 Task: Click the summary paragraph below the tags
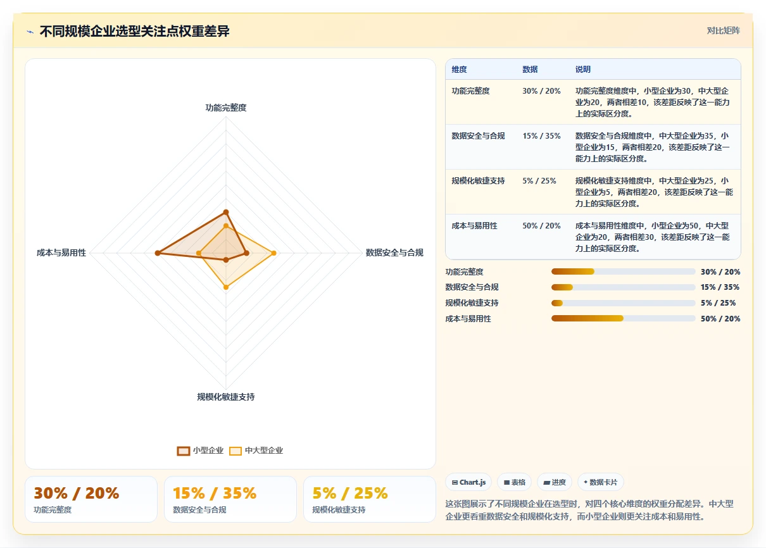(590, 510)
